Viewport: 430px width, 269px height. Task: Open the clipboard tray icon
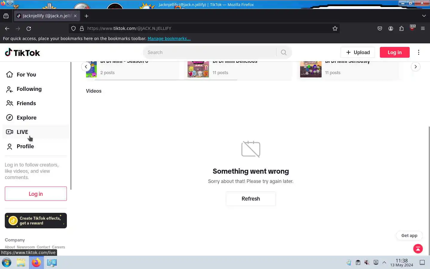[x=358, y=262]
